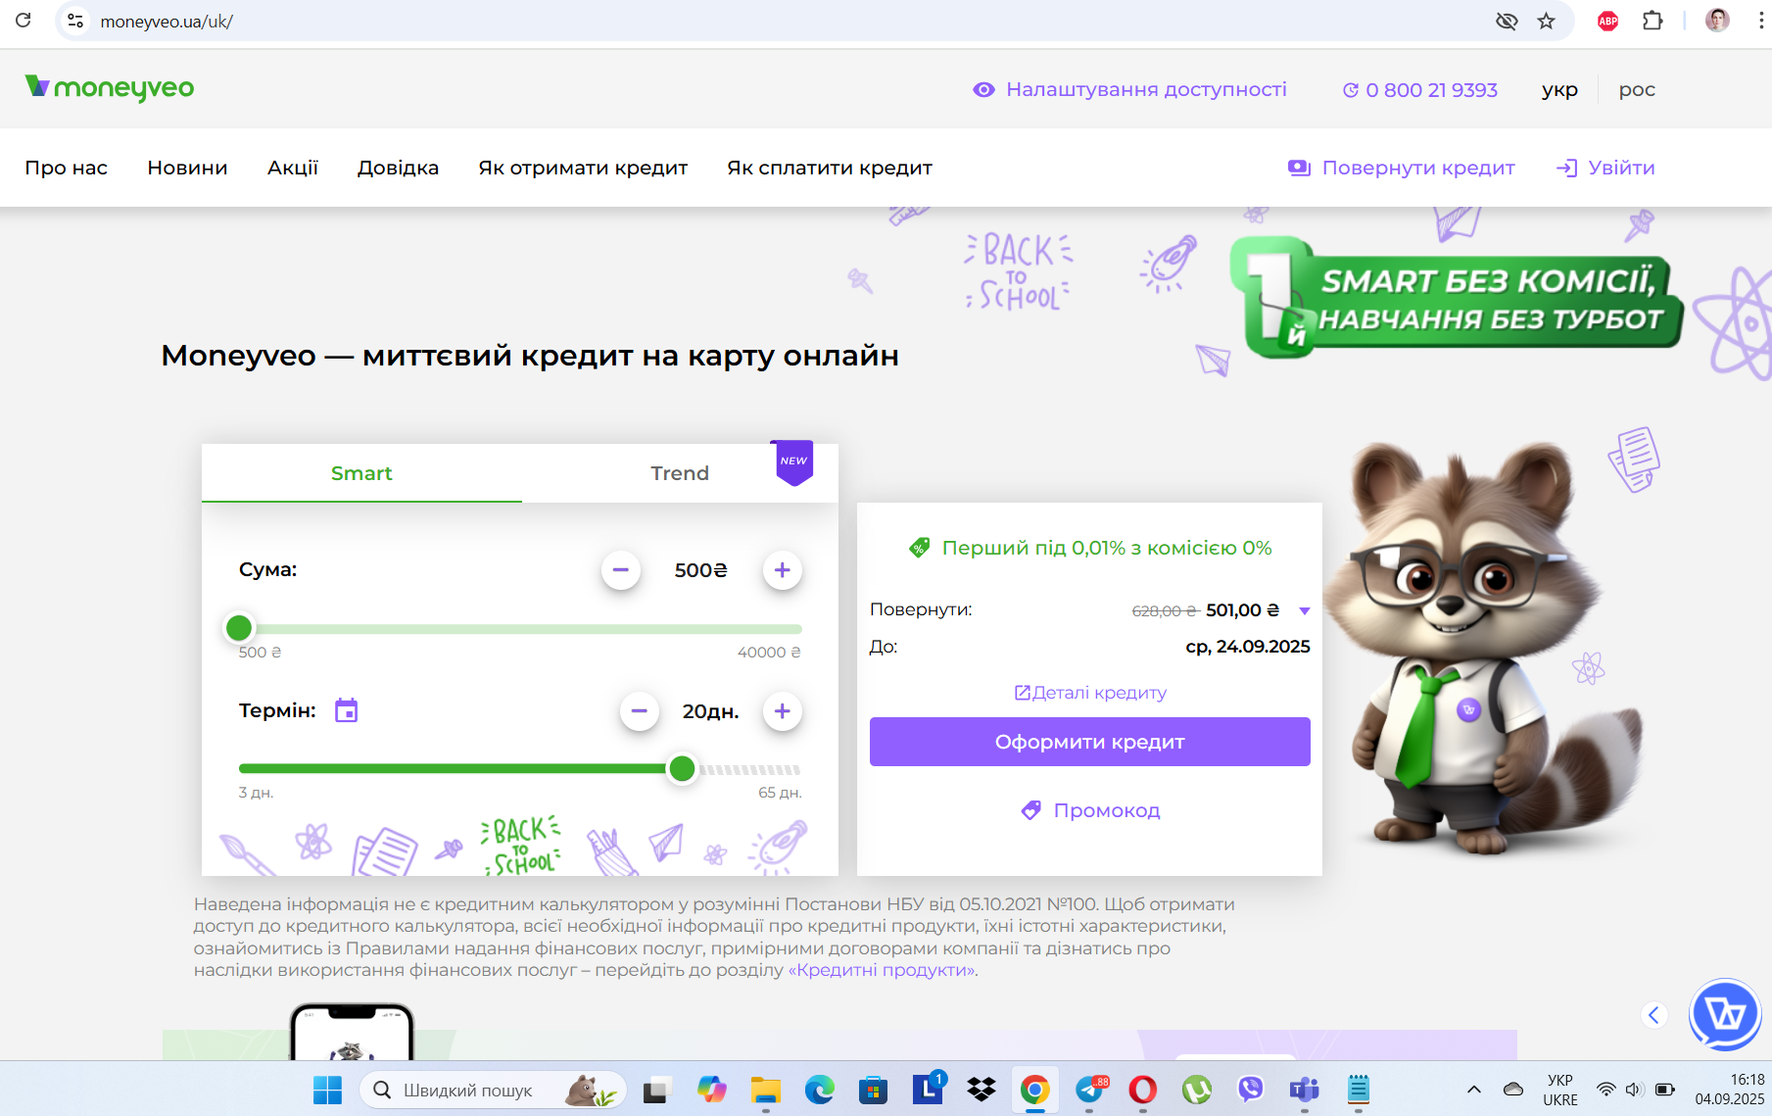This screenshot has height=1116, width=1772.
Task: Click the crossed-out eye icon in address bar
Action: tap(1507, 21)
